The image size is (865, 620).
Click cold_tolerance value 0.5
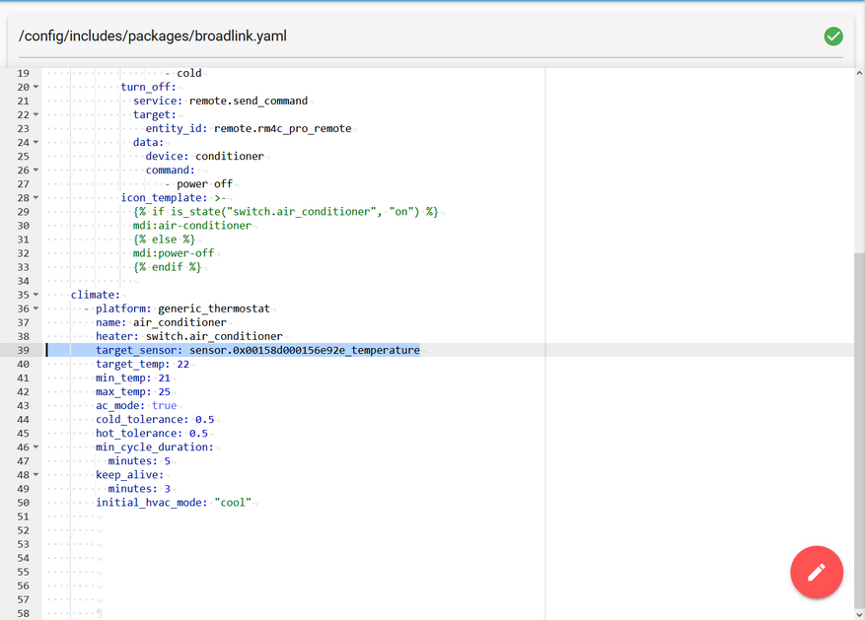205,419
